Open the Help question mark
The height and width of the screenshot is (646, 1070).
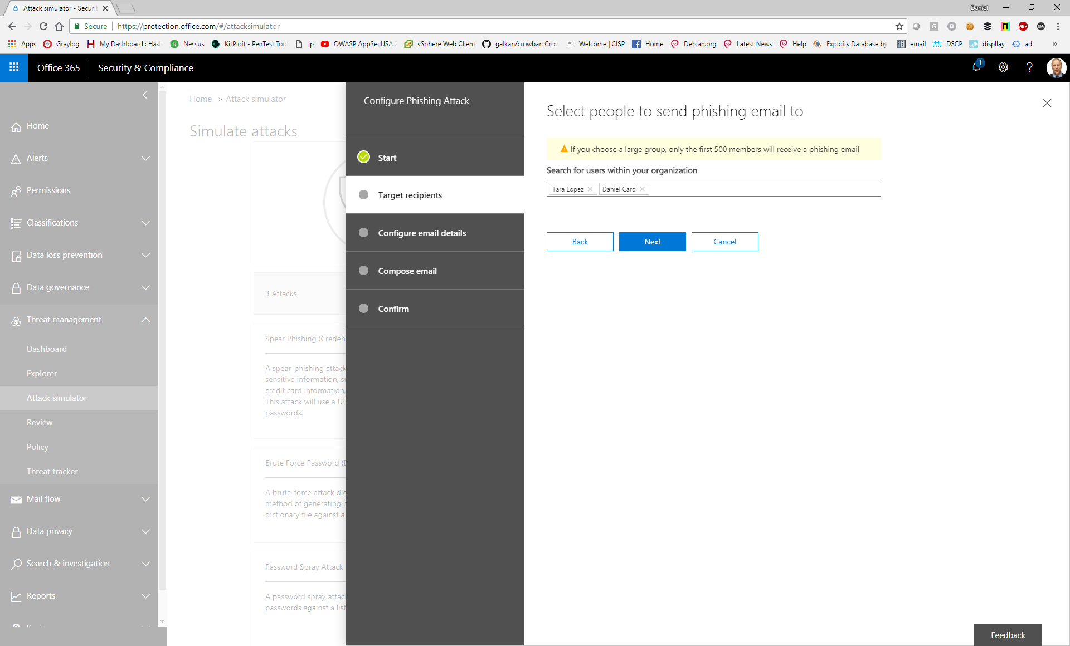click(x=1029, y=67)
